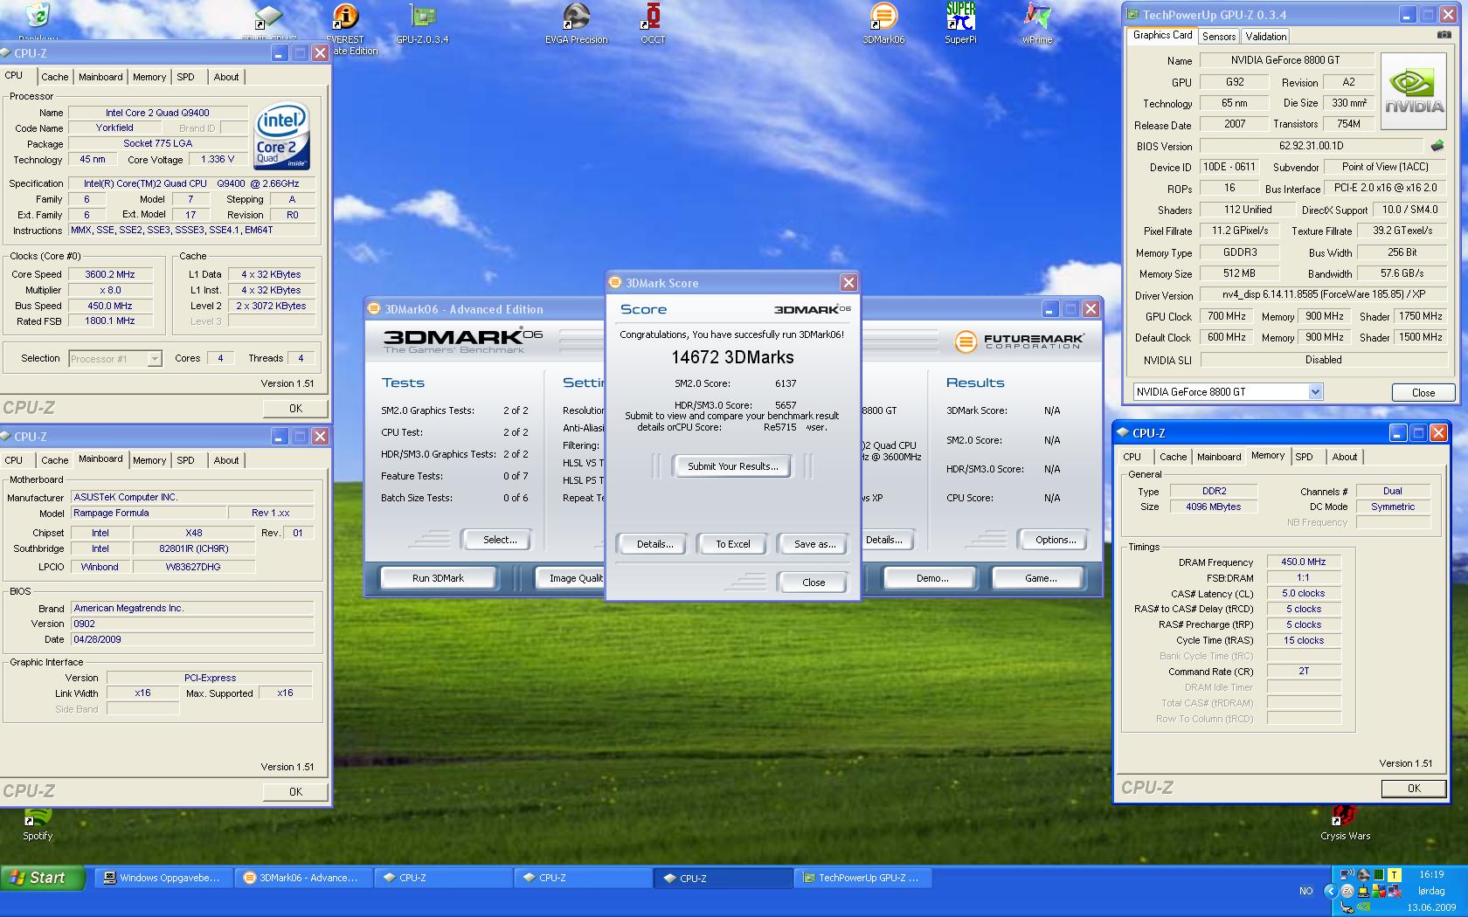Screen dimensions: 1468x917
Task: Click the disconnected network tray icon
Action: coord(1395,891)
